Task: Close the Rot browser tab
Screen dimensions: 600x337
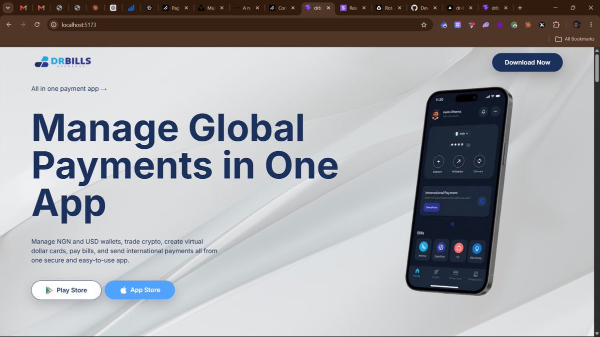Action: [x=400, y=8]
